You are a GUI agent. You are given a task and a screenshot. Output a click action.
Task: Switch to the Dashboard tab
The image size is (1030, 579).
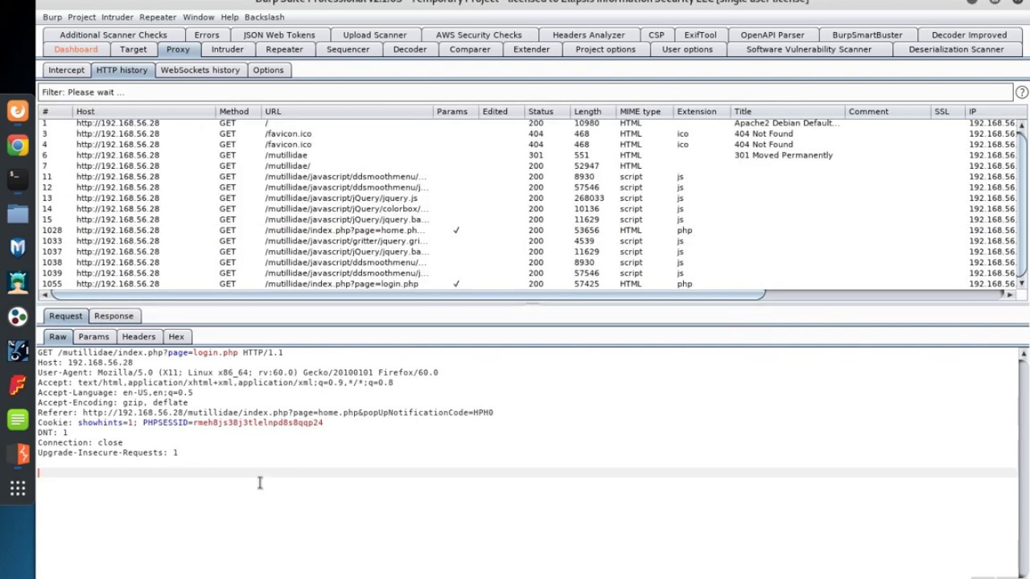pos(76,50)
